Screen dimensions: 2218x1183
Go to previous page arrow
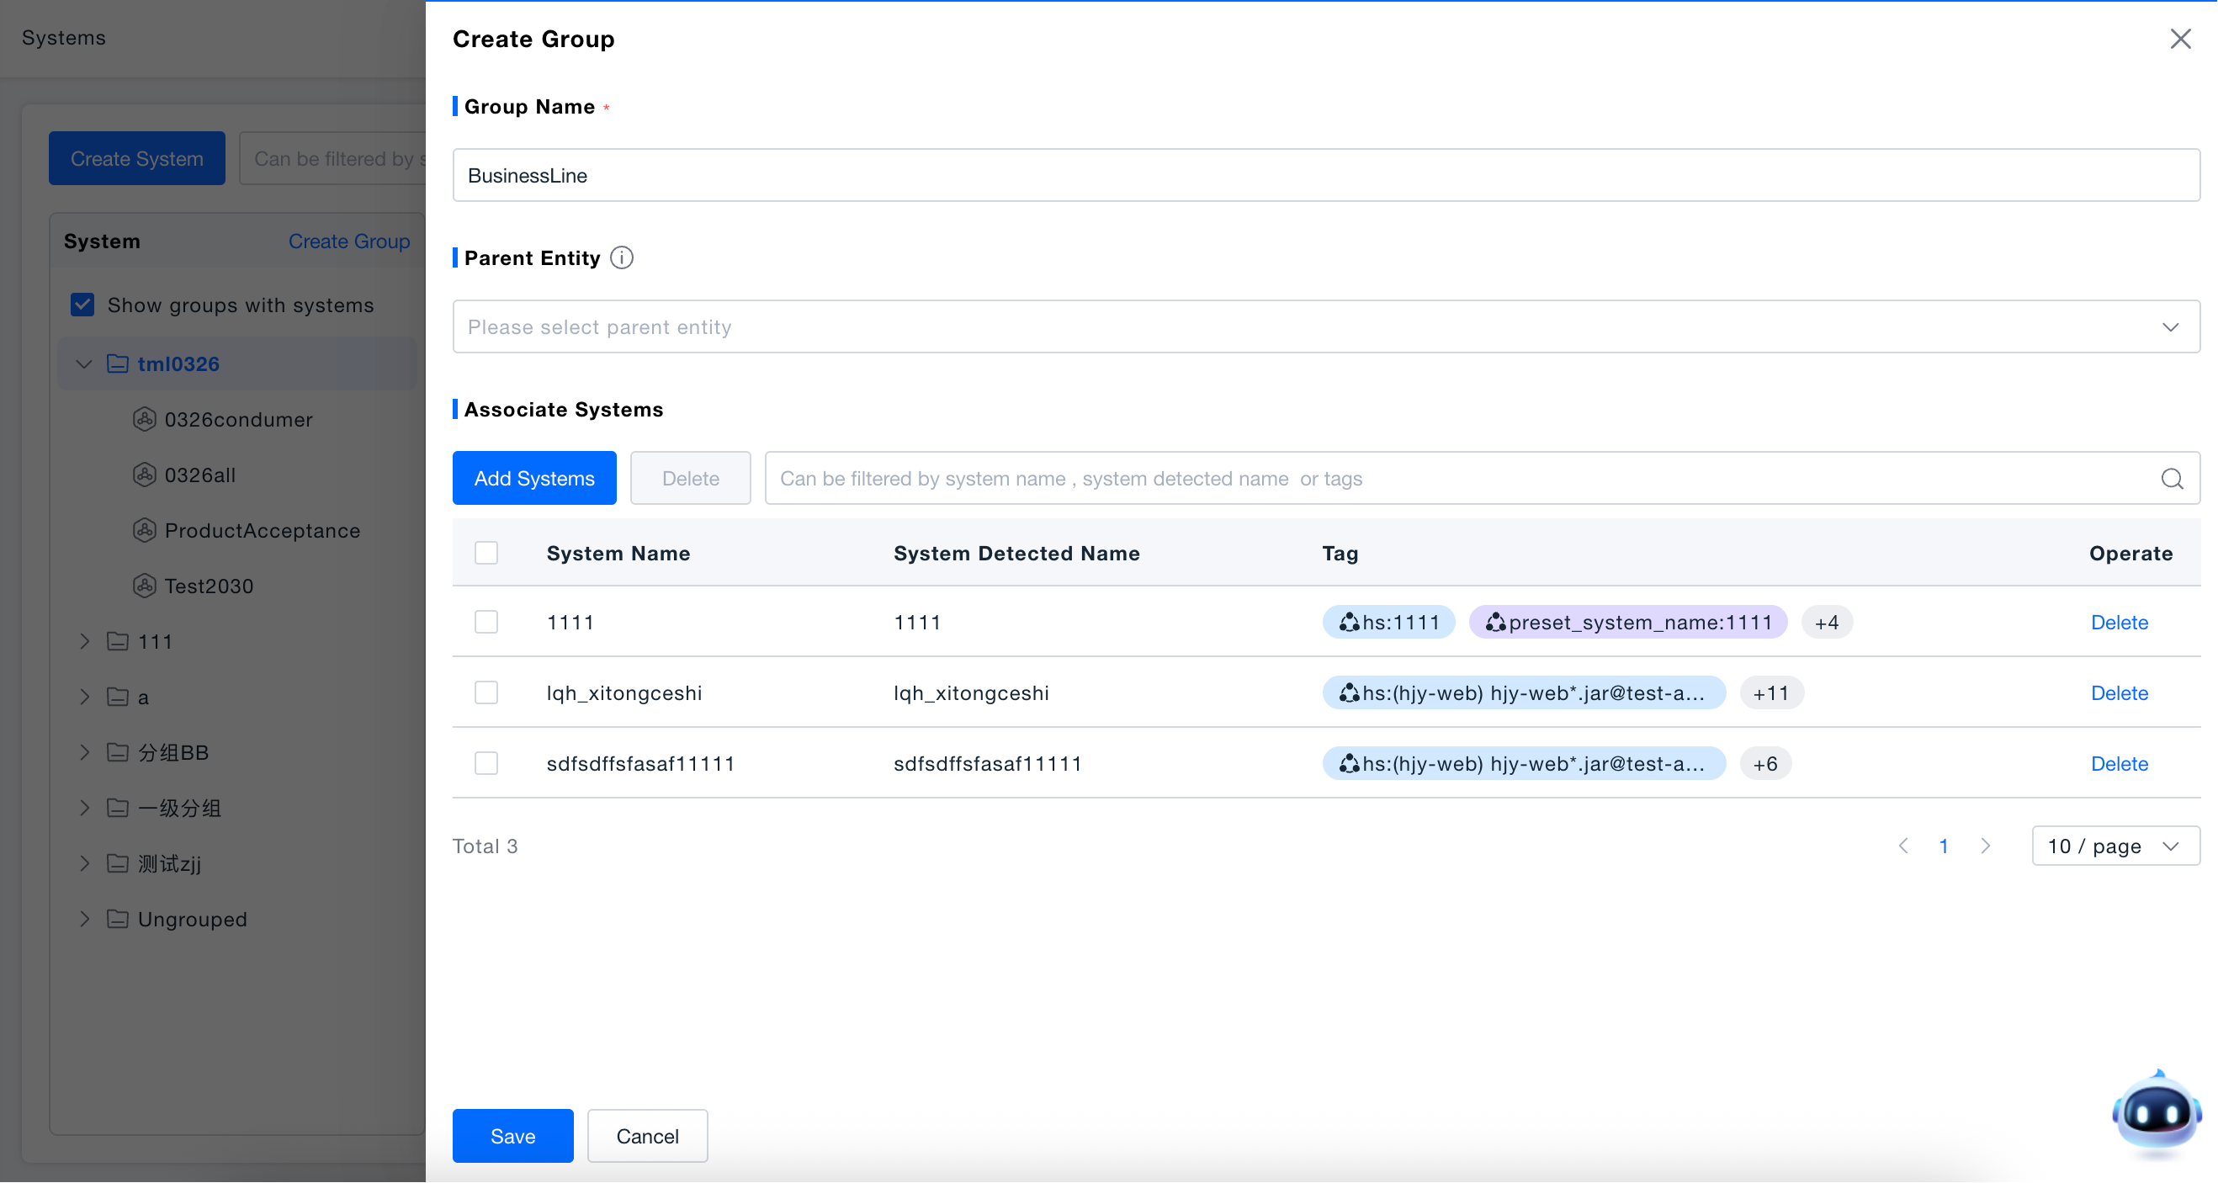tap(1903, 846)
